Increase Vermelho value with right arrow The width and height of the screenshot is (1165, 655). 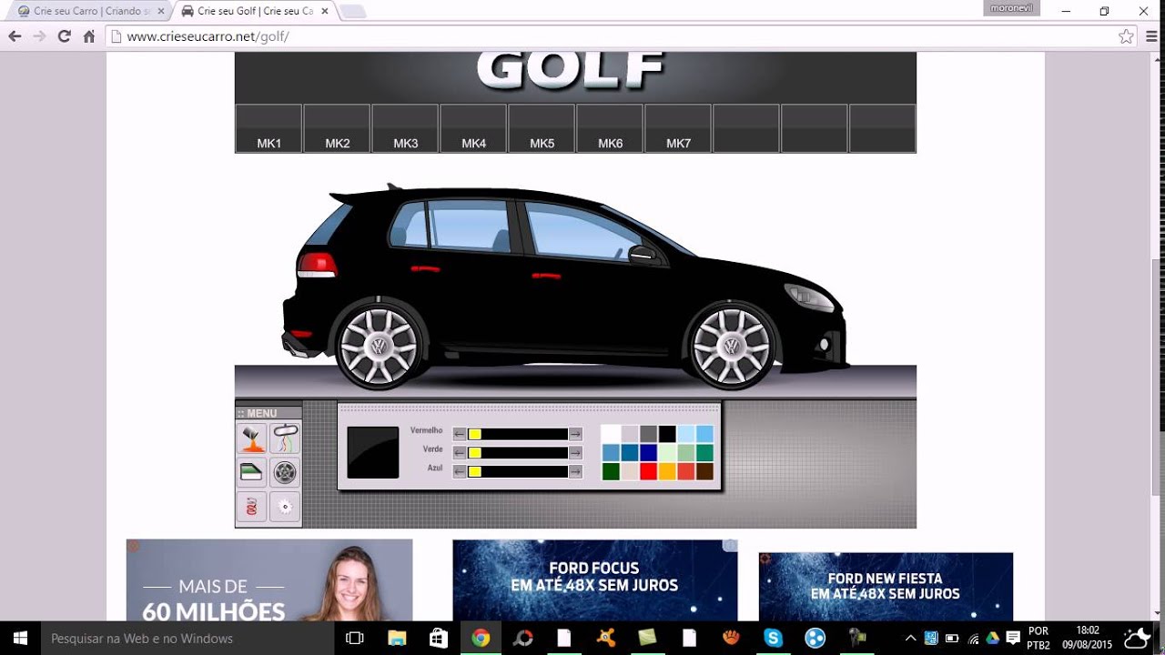click(575, 434)
